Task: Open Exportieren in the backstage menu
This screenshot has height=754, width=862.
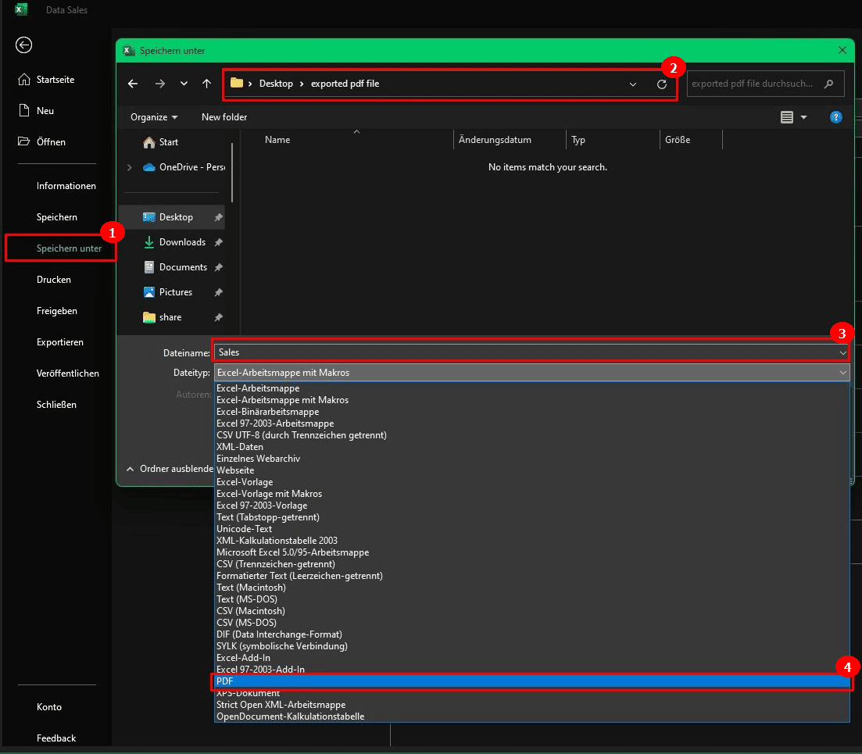Action: coord(59,342)
